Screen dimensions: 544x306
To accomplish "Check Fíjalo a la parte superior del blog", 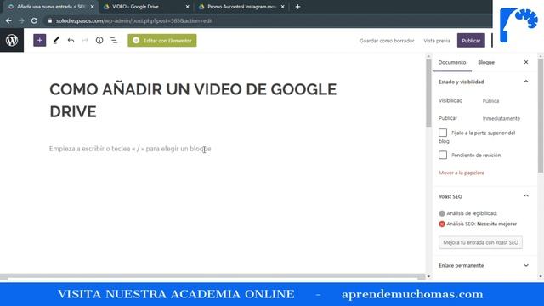I will click(443, 133).
